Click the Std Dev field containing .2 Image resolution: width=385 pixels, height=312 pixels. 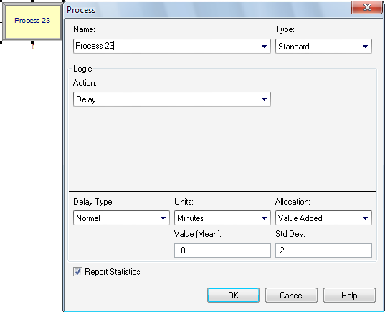(x=323, y=250)
